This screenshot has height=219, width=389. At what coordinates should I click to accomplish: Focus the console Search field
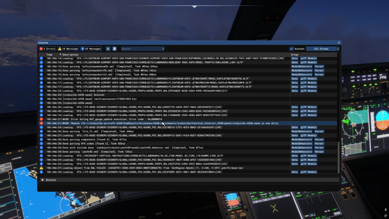click(141, 49)
